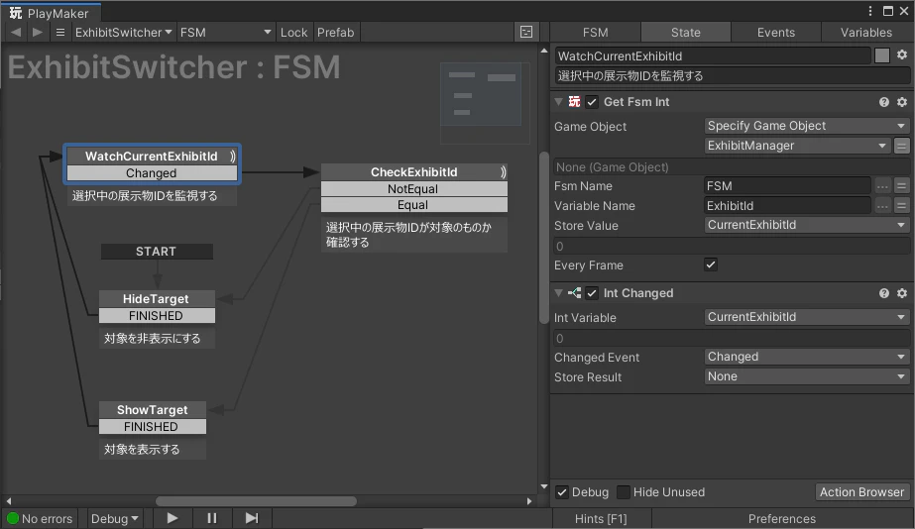Click the horizontal graph scrollbar thumb

pyautogui.click(x=256, y=501)
